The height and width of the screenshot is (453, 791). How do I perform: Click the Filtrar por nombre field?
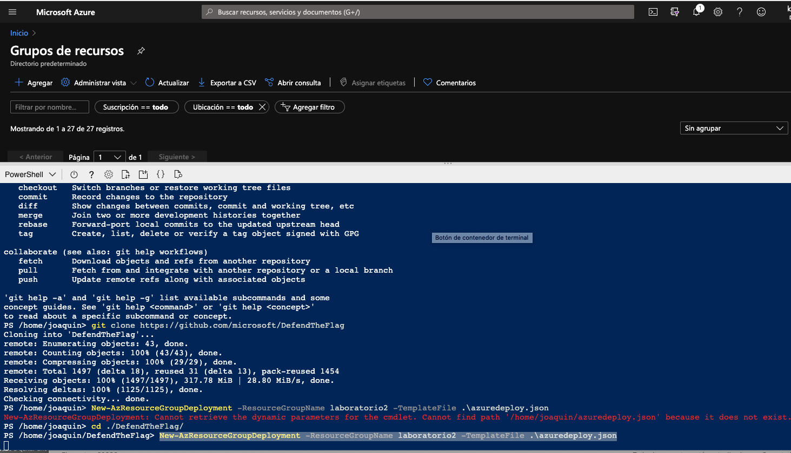[x=49, y=107]
